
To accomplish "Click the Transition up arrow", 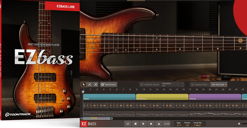I will 182,83.
